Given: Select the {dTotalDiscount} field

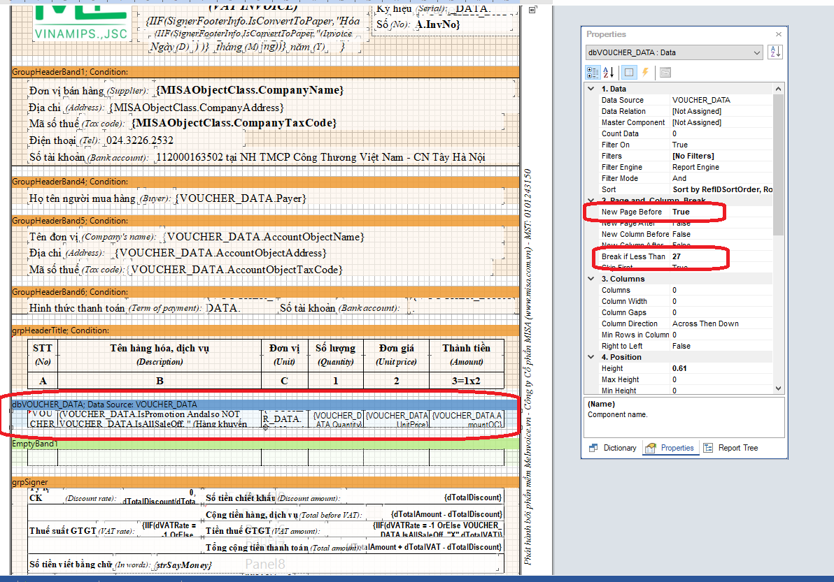Looking at the screenshot, I should [473, 497].
